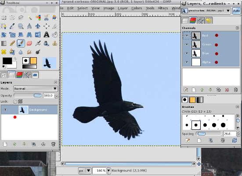This screenshot has width=242, height=176.
Task: Switch to the Undo History tab
Action: point(209,20)
